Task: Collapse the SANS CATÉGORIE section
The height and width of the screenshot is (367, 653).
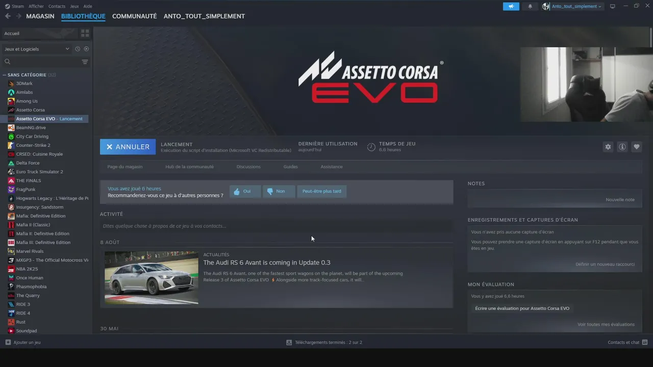Action: 5,75
